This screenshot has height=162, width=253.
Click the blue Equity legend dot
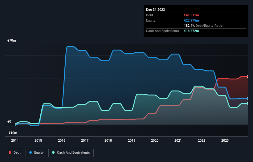tap(31, 152)
